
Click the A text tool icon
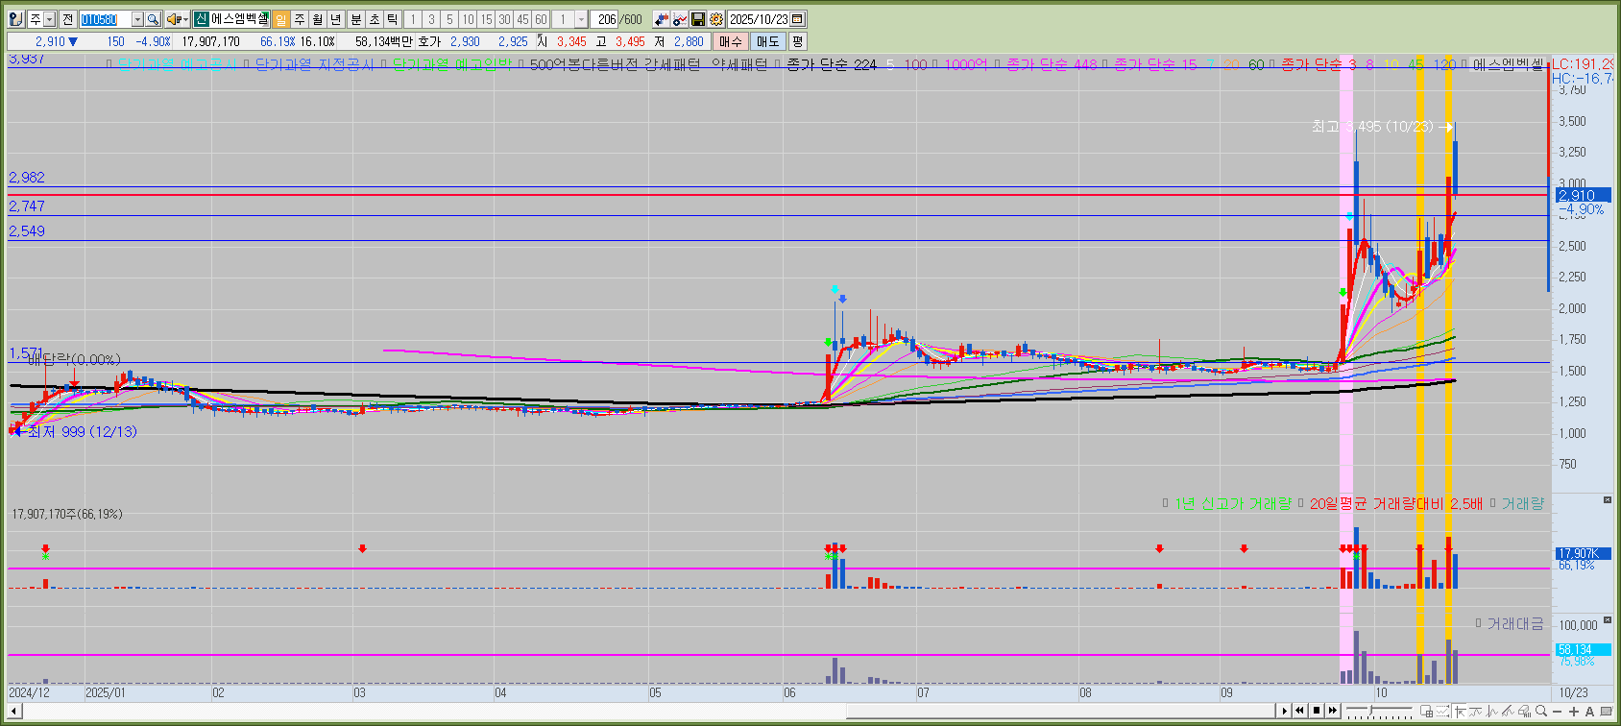[x=1589, y=711]
